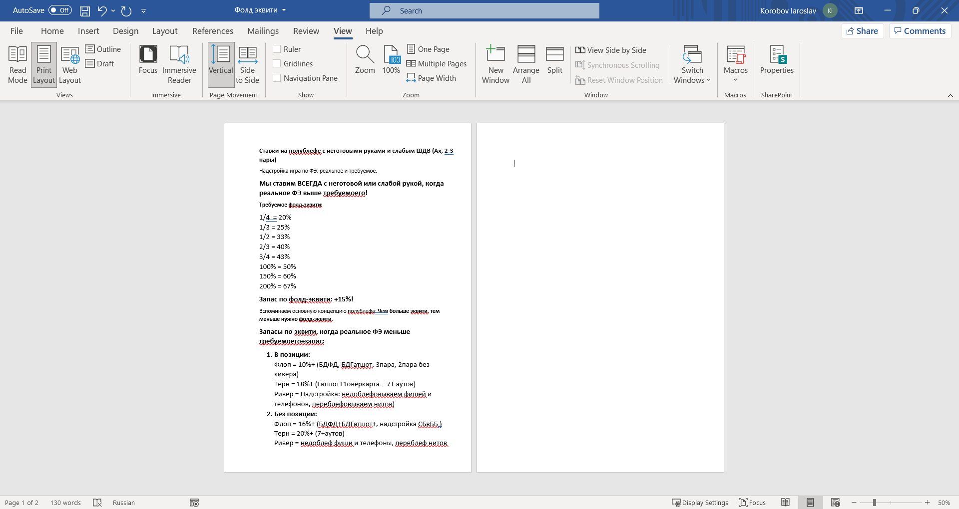Enable View Side by Side
Viewport: 959px width, 509px height.
(611, 50)
